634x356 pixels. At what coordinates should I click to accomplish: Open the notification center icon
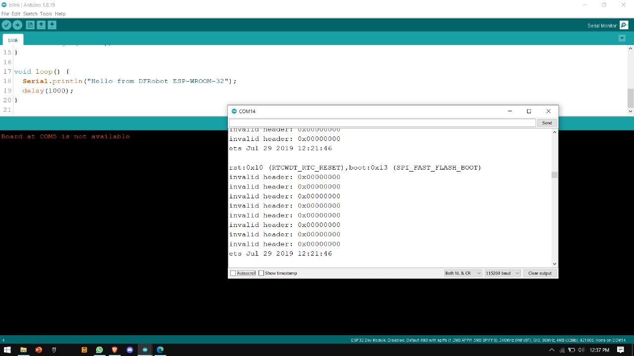pyautogui.click(x=621, y=350)
